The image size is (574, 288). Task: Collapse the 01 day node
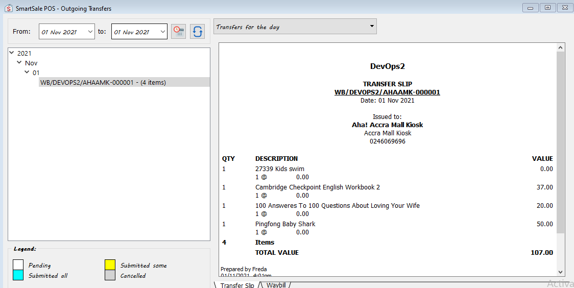tap(27, 73)
